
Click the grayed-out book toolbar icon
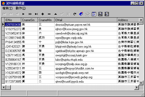pyautogui.click(x=87, y=14)
